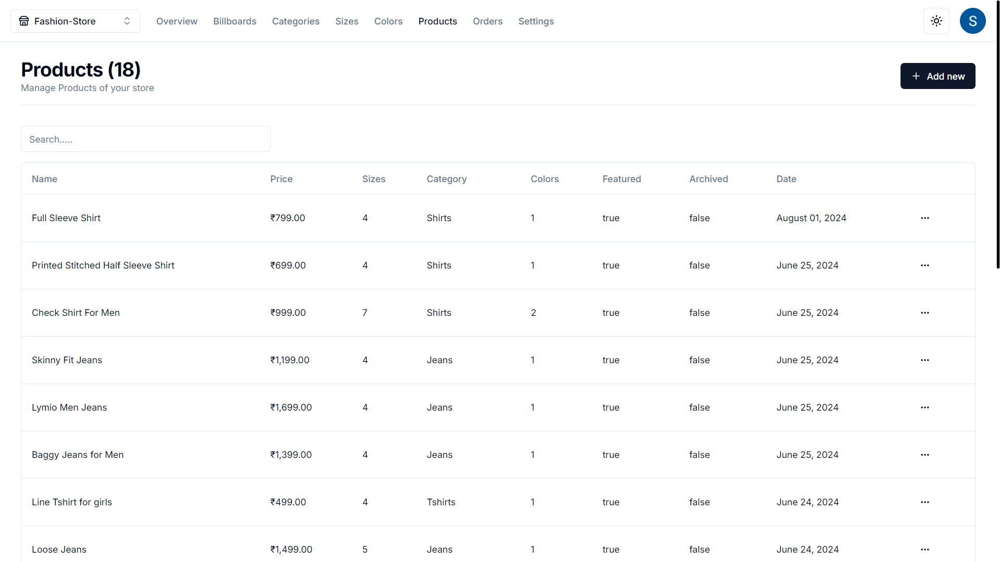Viewport: 1000px width, 562px height.
Task: Click on the search input field
Action: click(146, 138)
